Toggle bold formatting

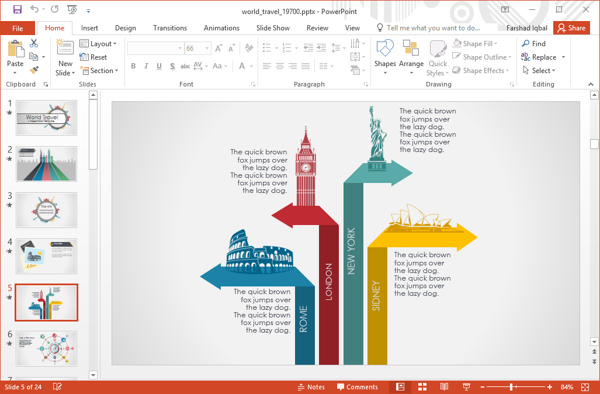coord(133,66)
